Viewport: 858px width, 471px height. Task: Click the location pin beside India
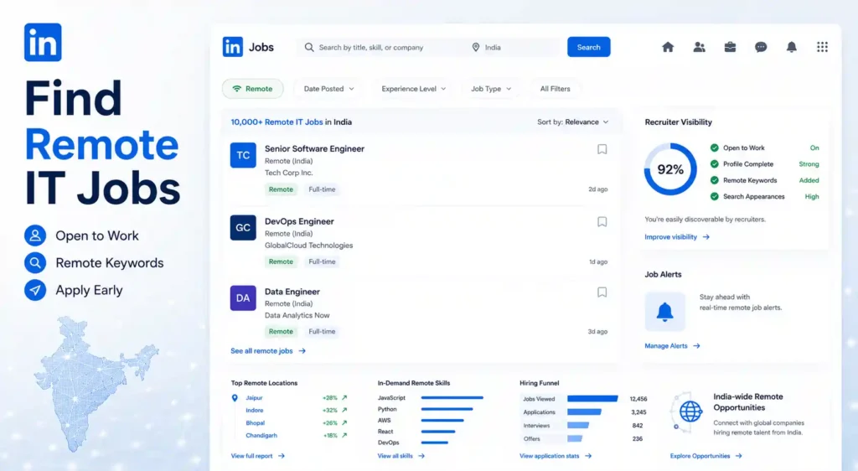point(476,48)
